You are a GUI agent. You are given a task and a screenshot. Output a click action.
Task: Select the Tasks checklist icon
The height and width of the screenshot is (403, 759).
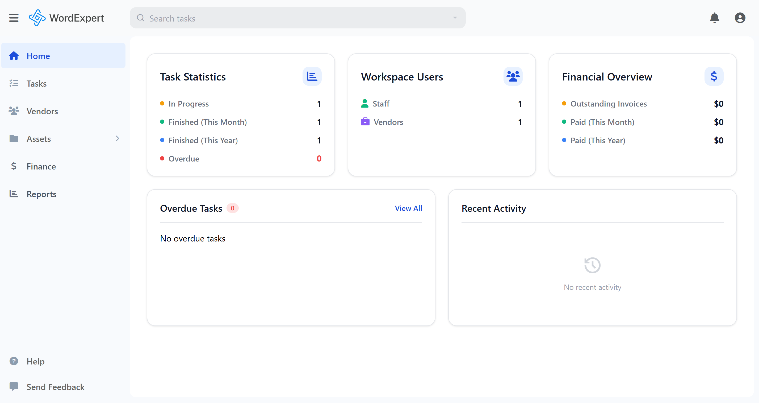tap(14, 83)
